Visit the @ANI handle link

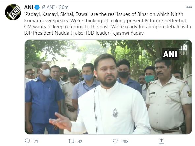[48, 7]
